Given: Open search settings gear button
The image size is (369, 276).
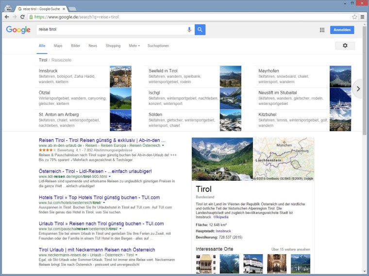Looking at the screenshot, I should pyautogui.click(x=345, y=46).
